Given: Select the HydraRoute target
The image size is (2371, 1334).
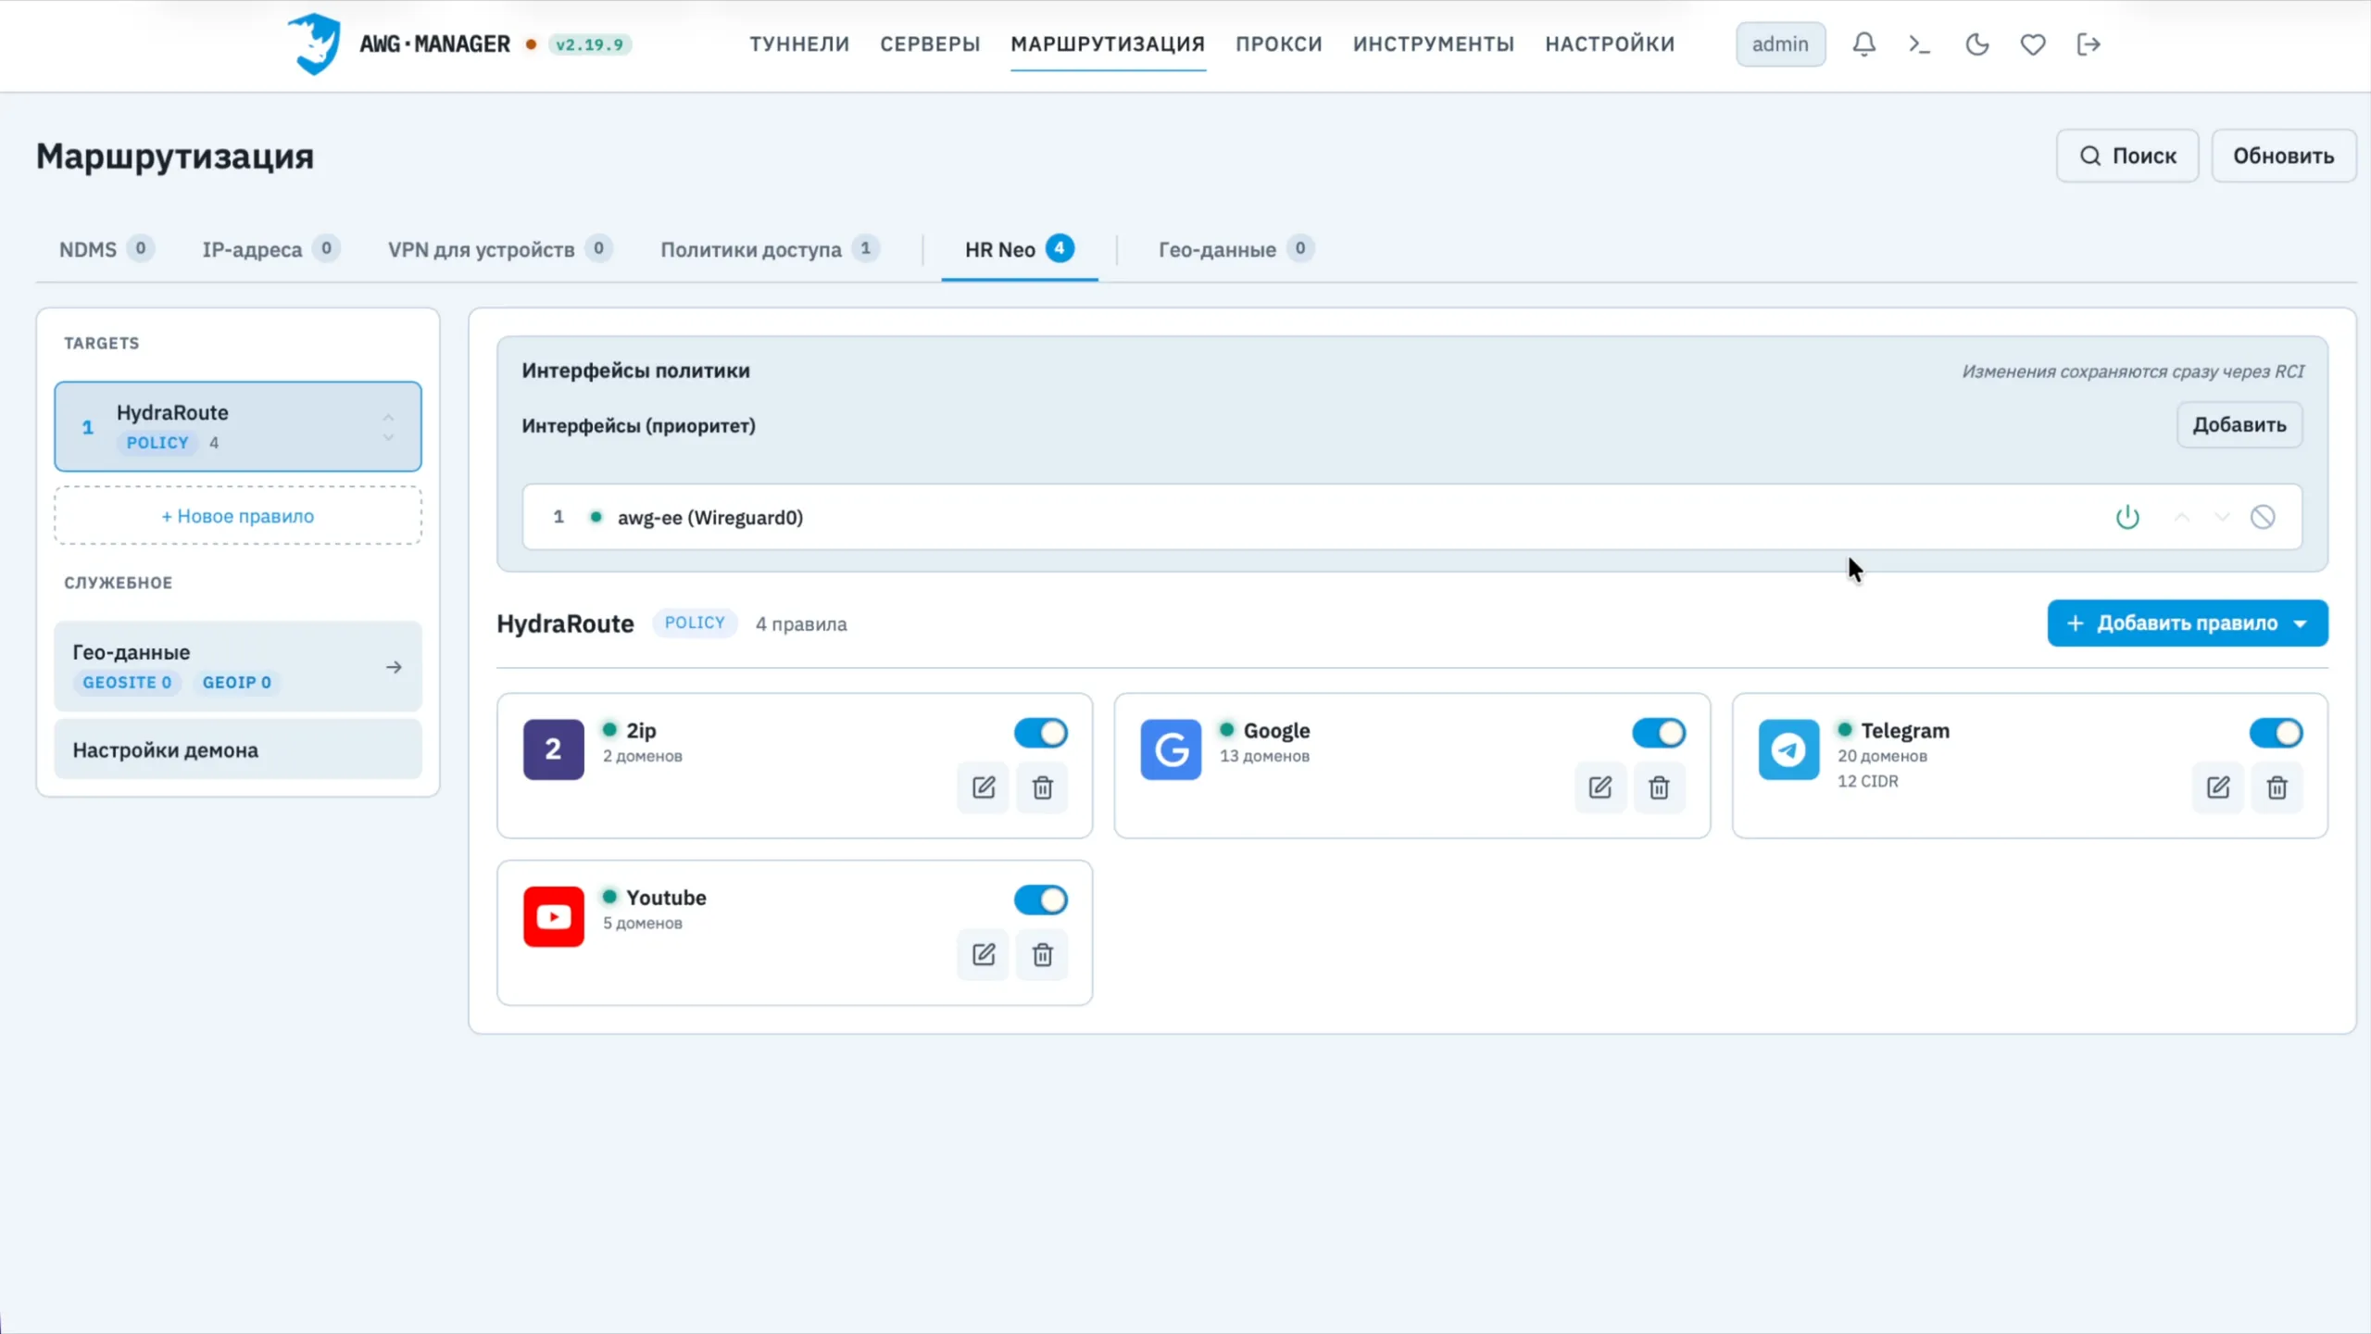Looking at the screenshot, I should [238, 426].
